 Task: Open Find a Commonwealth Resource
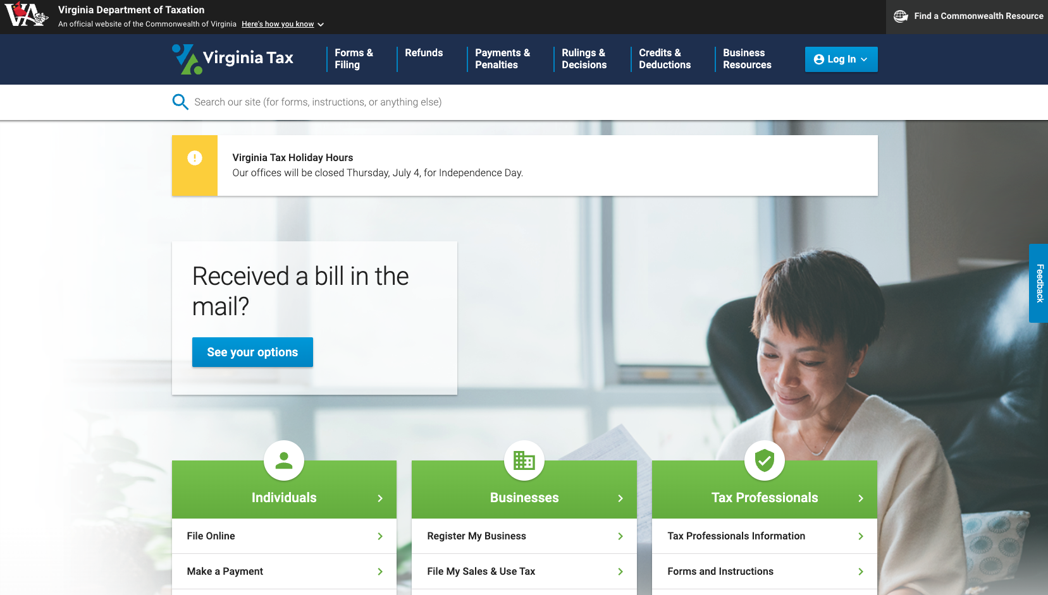967,16
